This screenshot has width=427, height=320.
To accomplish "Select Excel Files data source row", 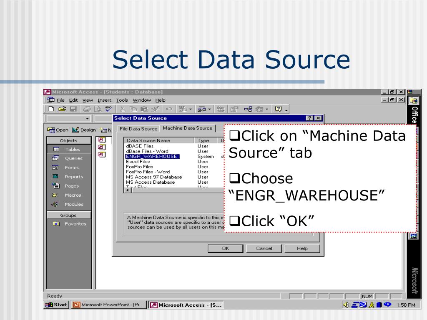I will [x=138, y=162].
